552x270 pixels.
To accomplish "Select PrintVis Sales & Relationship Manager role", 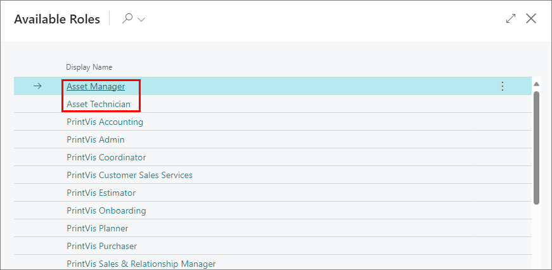I will [141, 264].
